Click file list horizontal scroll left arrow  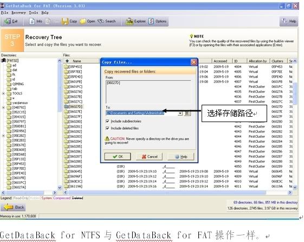(x=66, y=193)
